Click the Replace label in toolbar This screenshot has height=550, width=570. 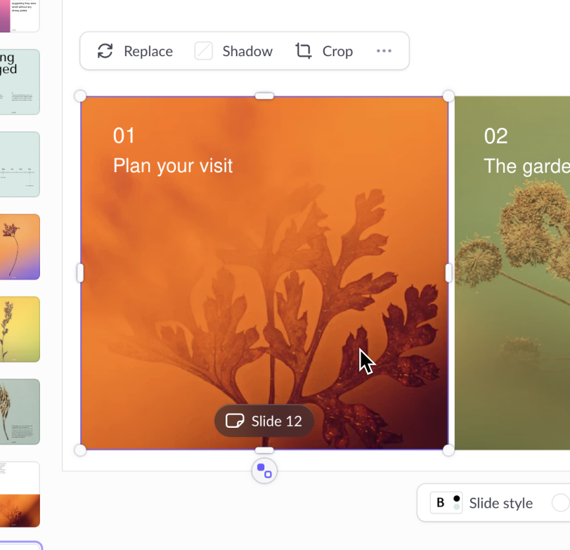click(x=148, y=51)
